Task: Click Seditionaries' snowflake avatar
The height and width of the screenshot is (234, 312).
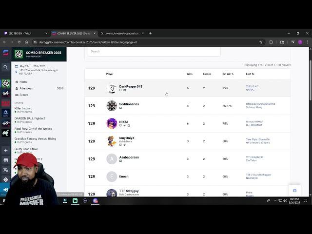Action: 112,106
